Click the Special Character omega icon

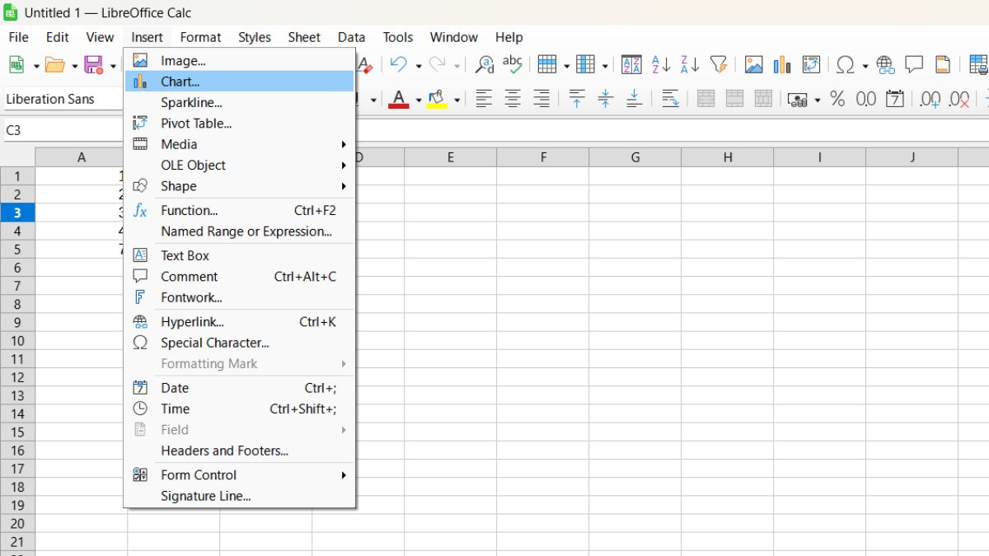tap(846, 64)
